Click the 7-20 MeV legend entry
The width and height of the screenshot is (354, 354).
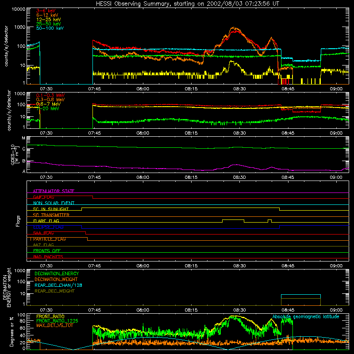coord(47,108)
